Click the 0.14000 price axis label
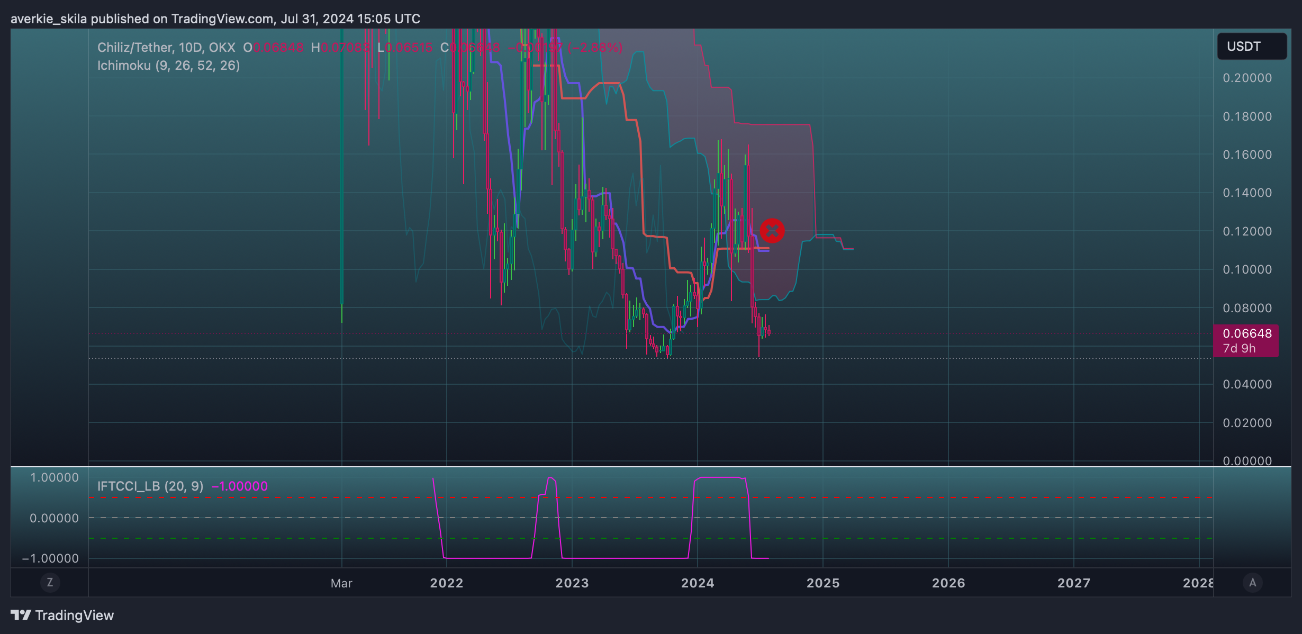Image resolution: width=1302 pixels, height=634 pixels. (x=1247, y=193)
